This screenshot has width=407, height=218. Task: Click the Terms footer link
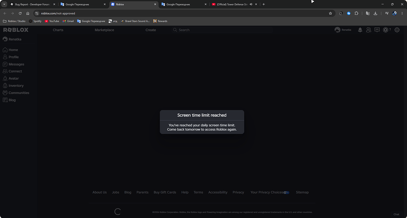(x=198, y=192)
